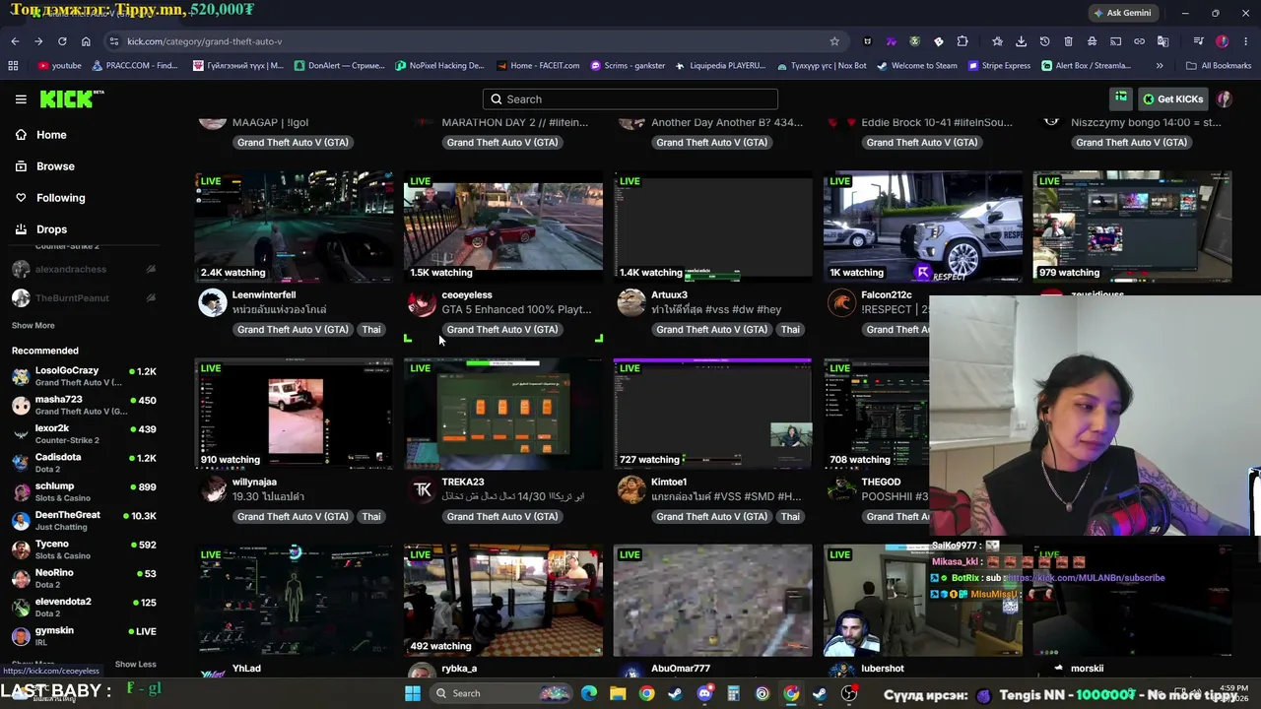Click the Falcon212c channel avatar
Screen dimensions: 1261x709
tap(841, 302)
